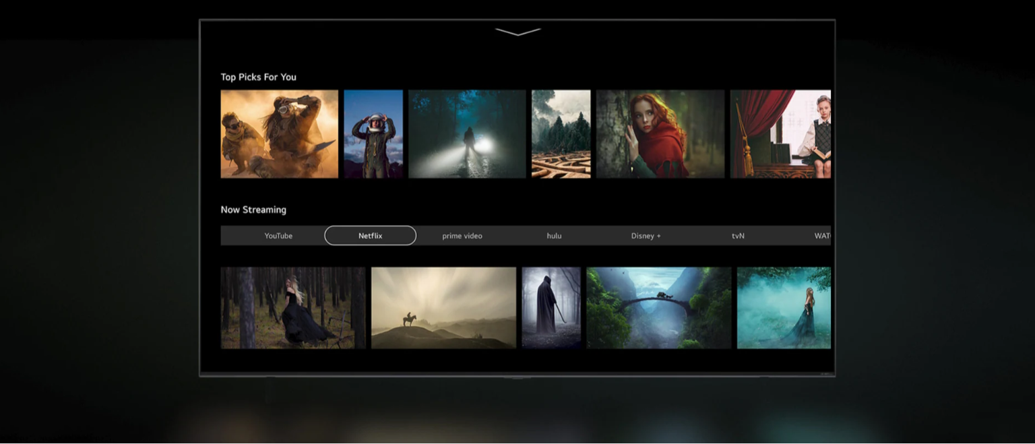Image resolution: width=1035 pixels, height=444 pixels.
Task: Click the Top Picks For You heading
Action: click(258, 77)
